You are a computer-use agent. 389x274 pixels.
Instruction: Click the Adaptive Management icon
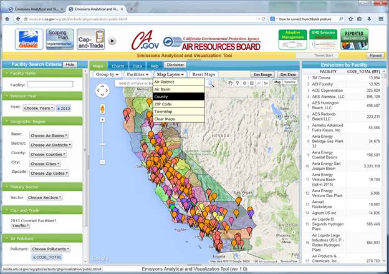click(x=292, y=39)
